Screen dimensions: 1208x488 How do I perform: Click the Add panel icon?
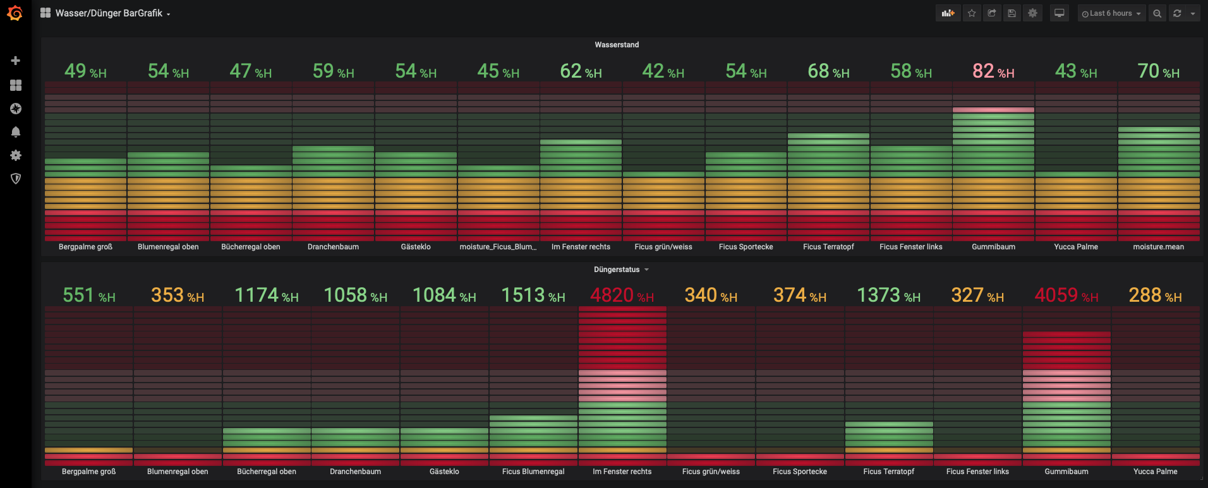[948, 13]
